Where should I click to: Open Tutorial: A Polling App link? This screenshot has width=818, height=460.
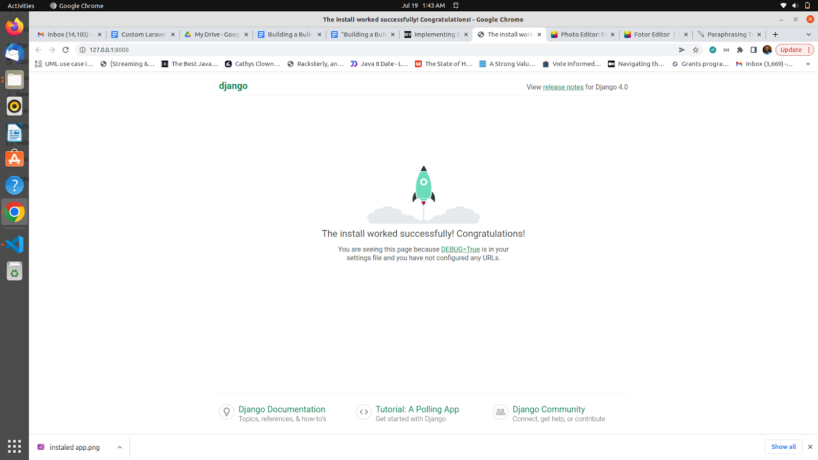417,409
